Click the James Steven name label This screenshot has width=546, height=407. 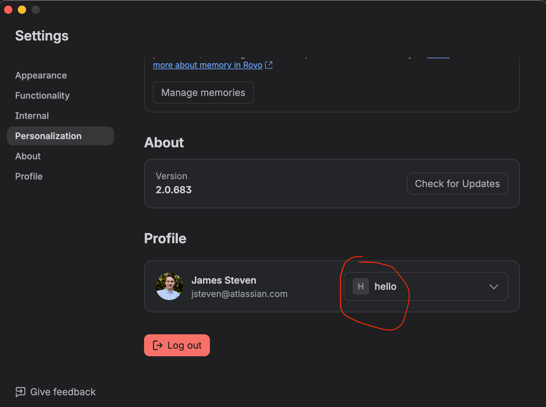224,280
